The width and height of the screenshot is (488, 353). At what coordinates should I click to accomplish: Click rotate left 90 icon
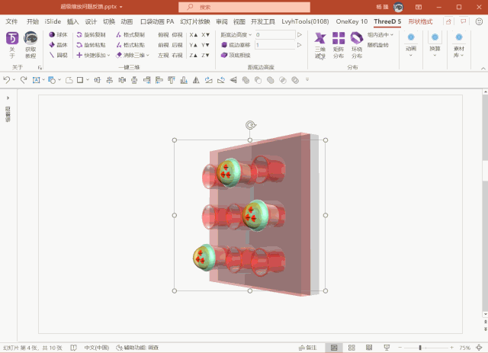221,80
